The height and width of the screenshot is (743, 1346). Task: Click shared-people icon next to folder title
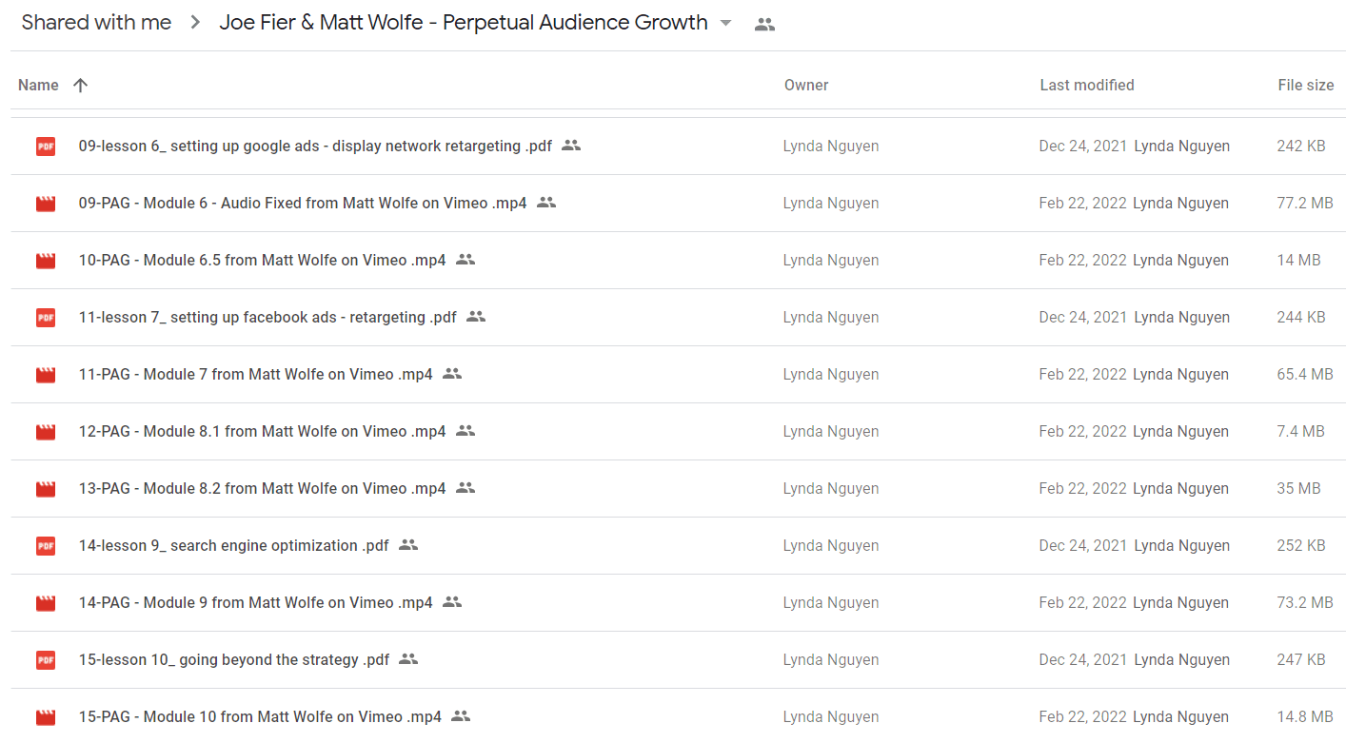coord(764,25)
